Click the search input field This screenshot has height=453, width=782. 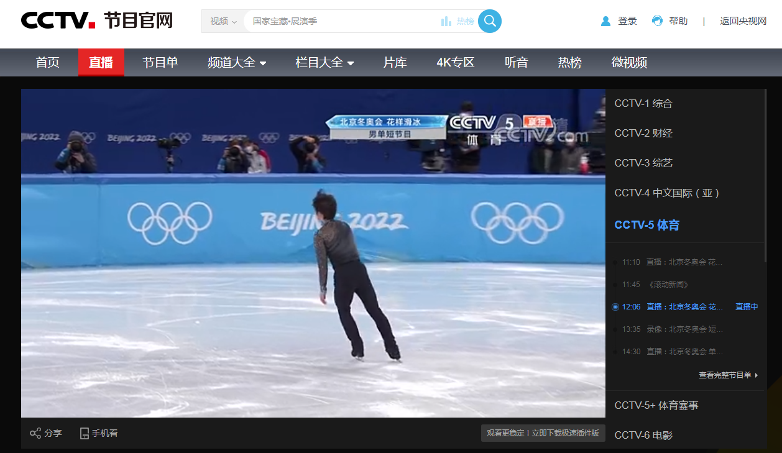pos(342,21)
